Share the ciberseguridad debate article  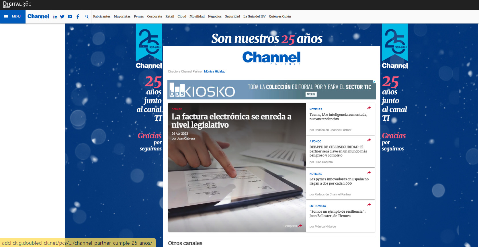click(369, 140)
